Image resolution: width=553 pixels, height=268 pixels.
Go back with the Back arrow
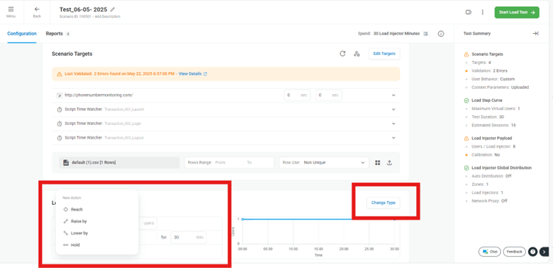coord(37,10)
